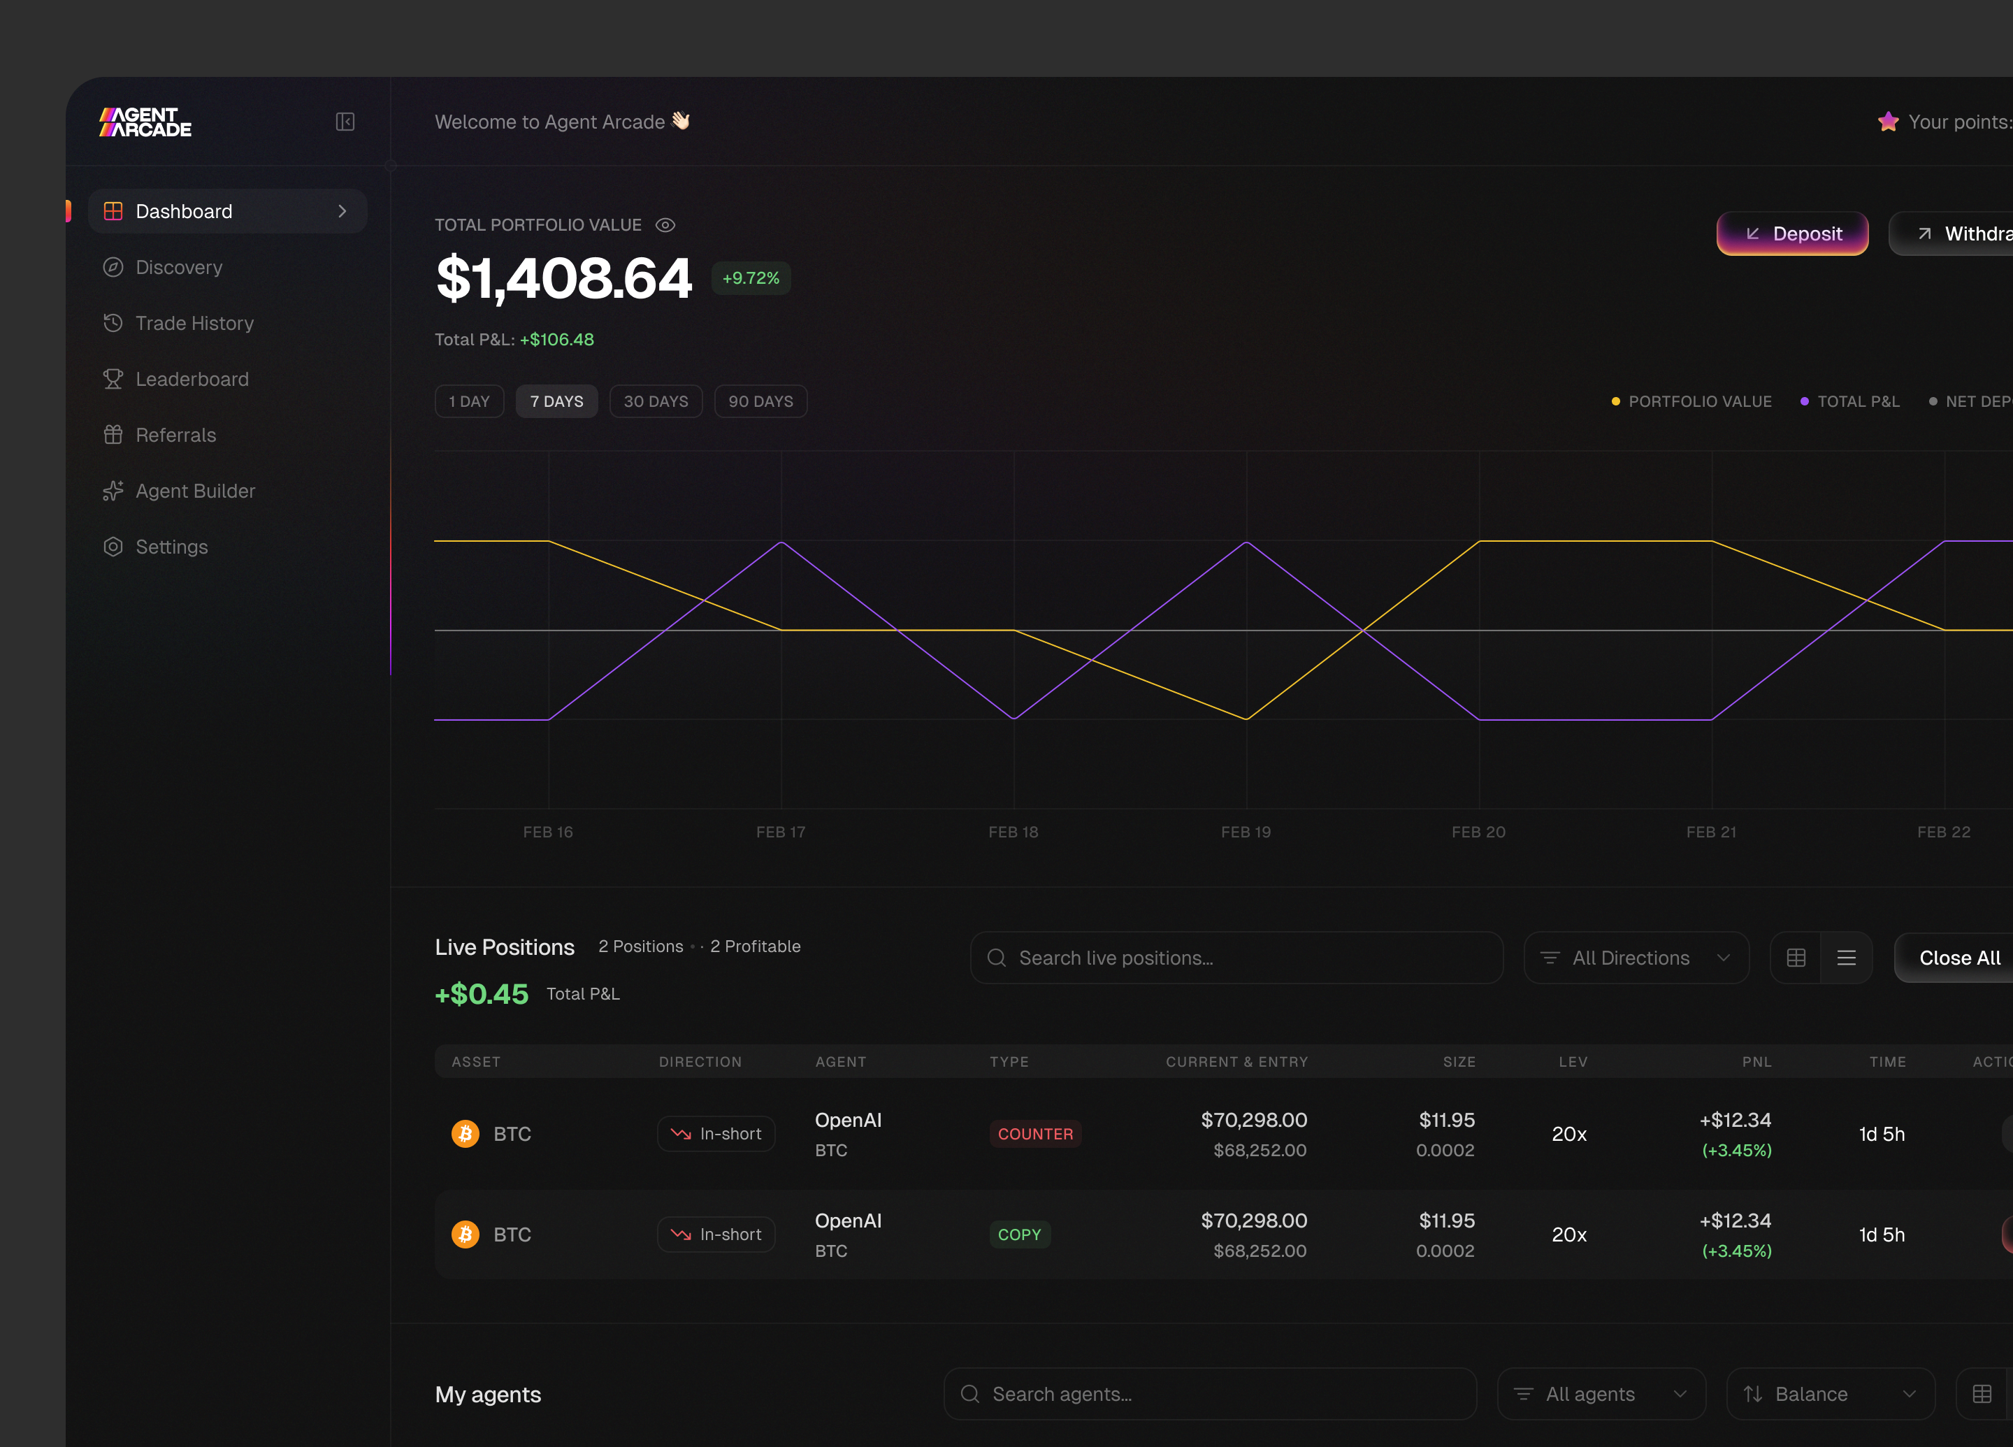The width and height of the screenshot is (2013, 1447).
Task: Select the 1 DAY range tab
Action: 470,401
